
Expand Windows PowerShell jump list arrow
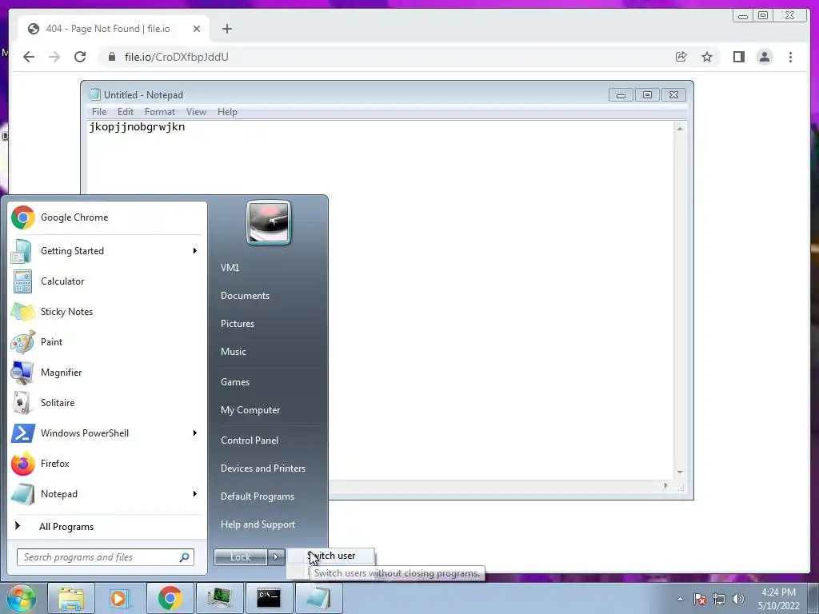point(195,433)
